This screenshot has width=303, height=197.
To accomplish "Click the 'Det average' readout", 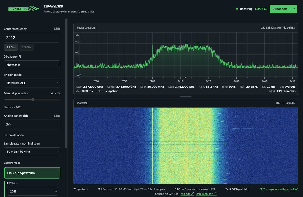I will (287, 87).
